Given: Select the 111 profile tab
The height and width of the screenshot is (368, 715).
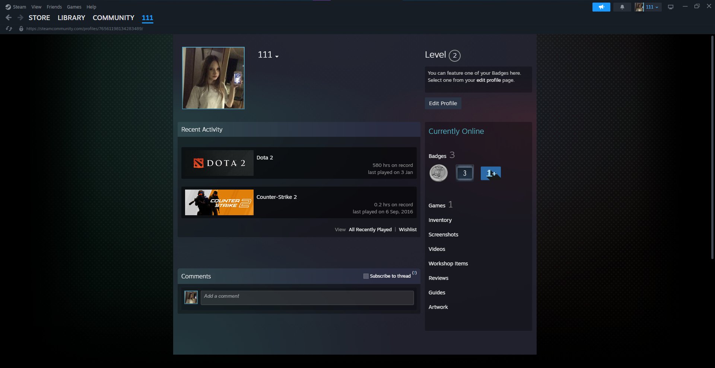Looking at the screenshot, I should (x=147, y=18).
